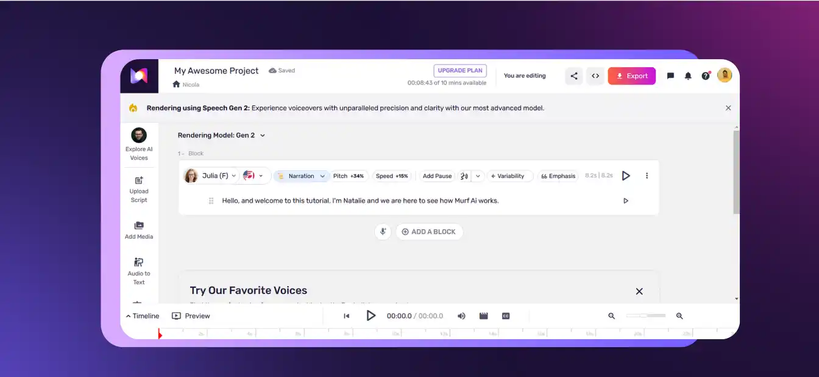Grab the sentence drag handle icon
819x377 pixels.
coord(211,201)
